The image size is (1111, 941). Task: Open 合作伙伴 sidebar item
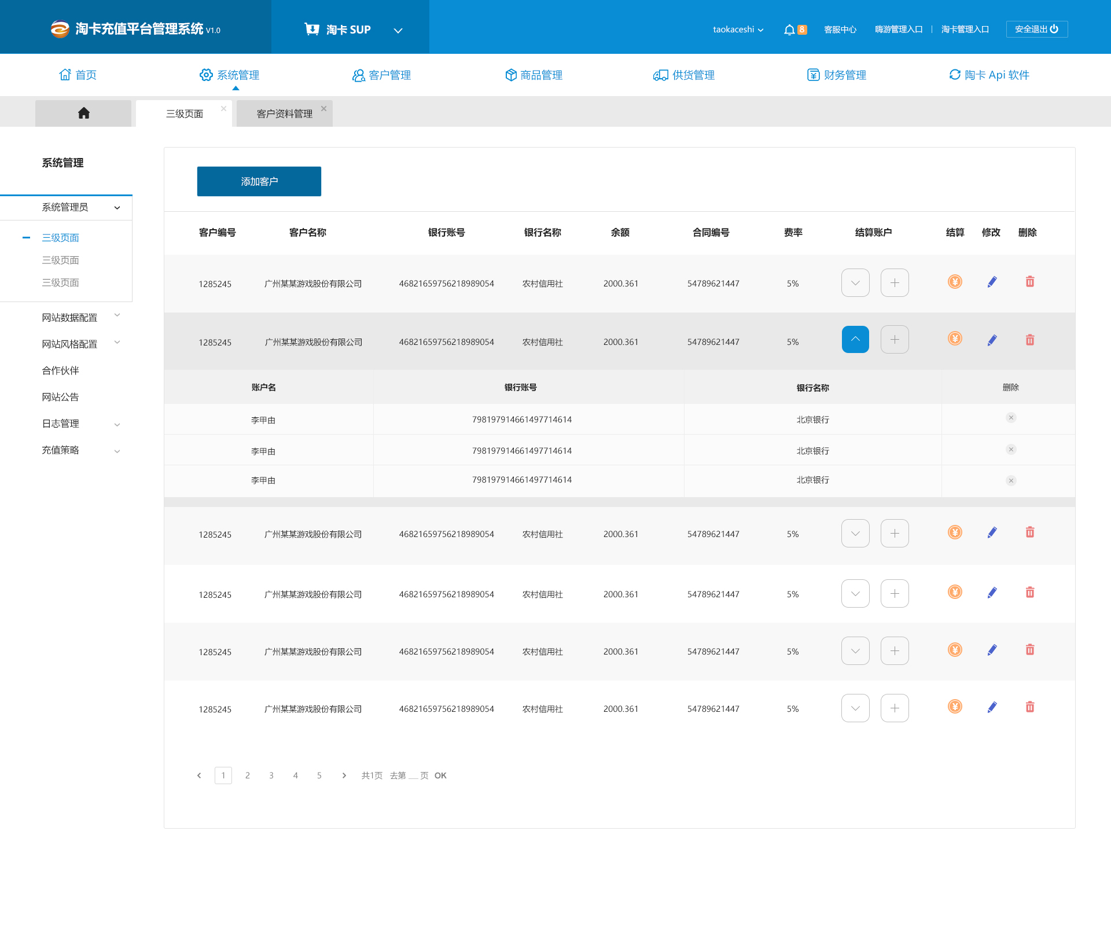(x=60, y=371)
